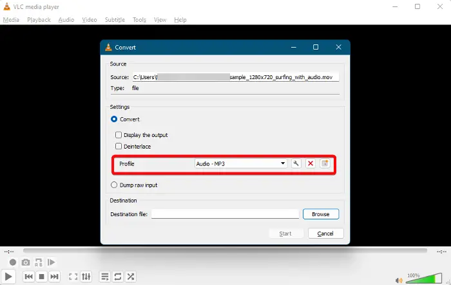Click the elapsed time label at left
This screenshot has height=285, width=451.
click(9, 252)
